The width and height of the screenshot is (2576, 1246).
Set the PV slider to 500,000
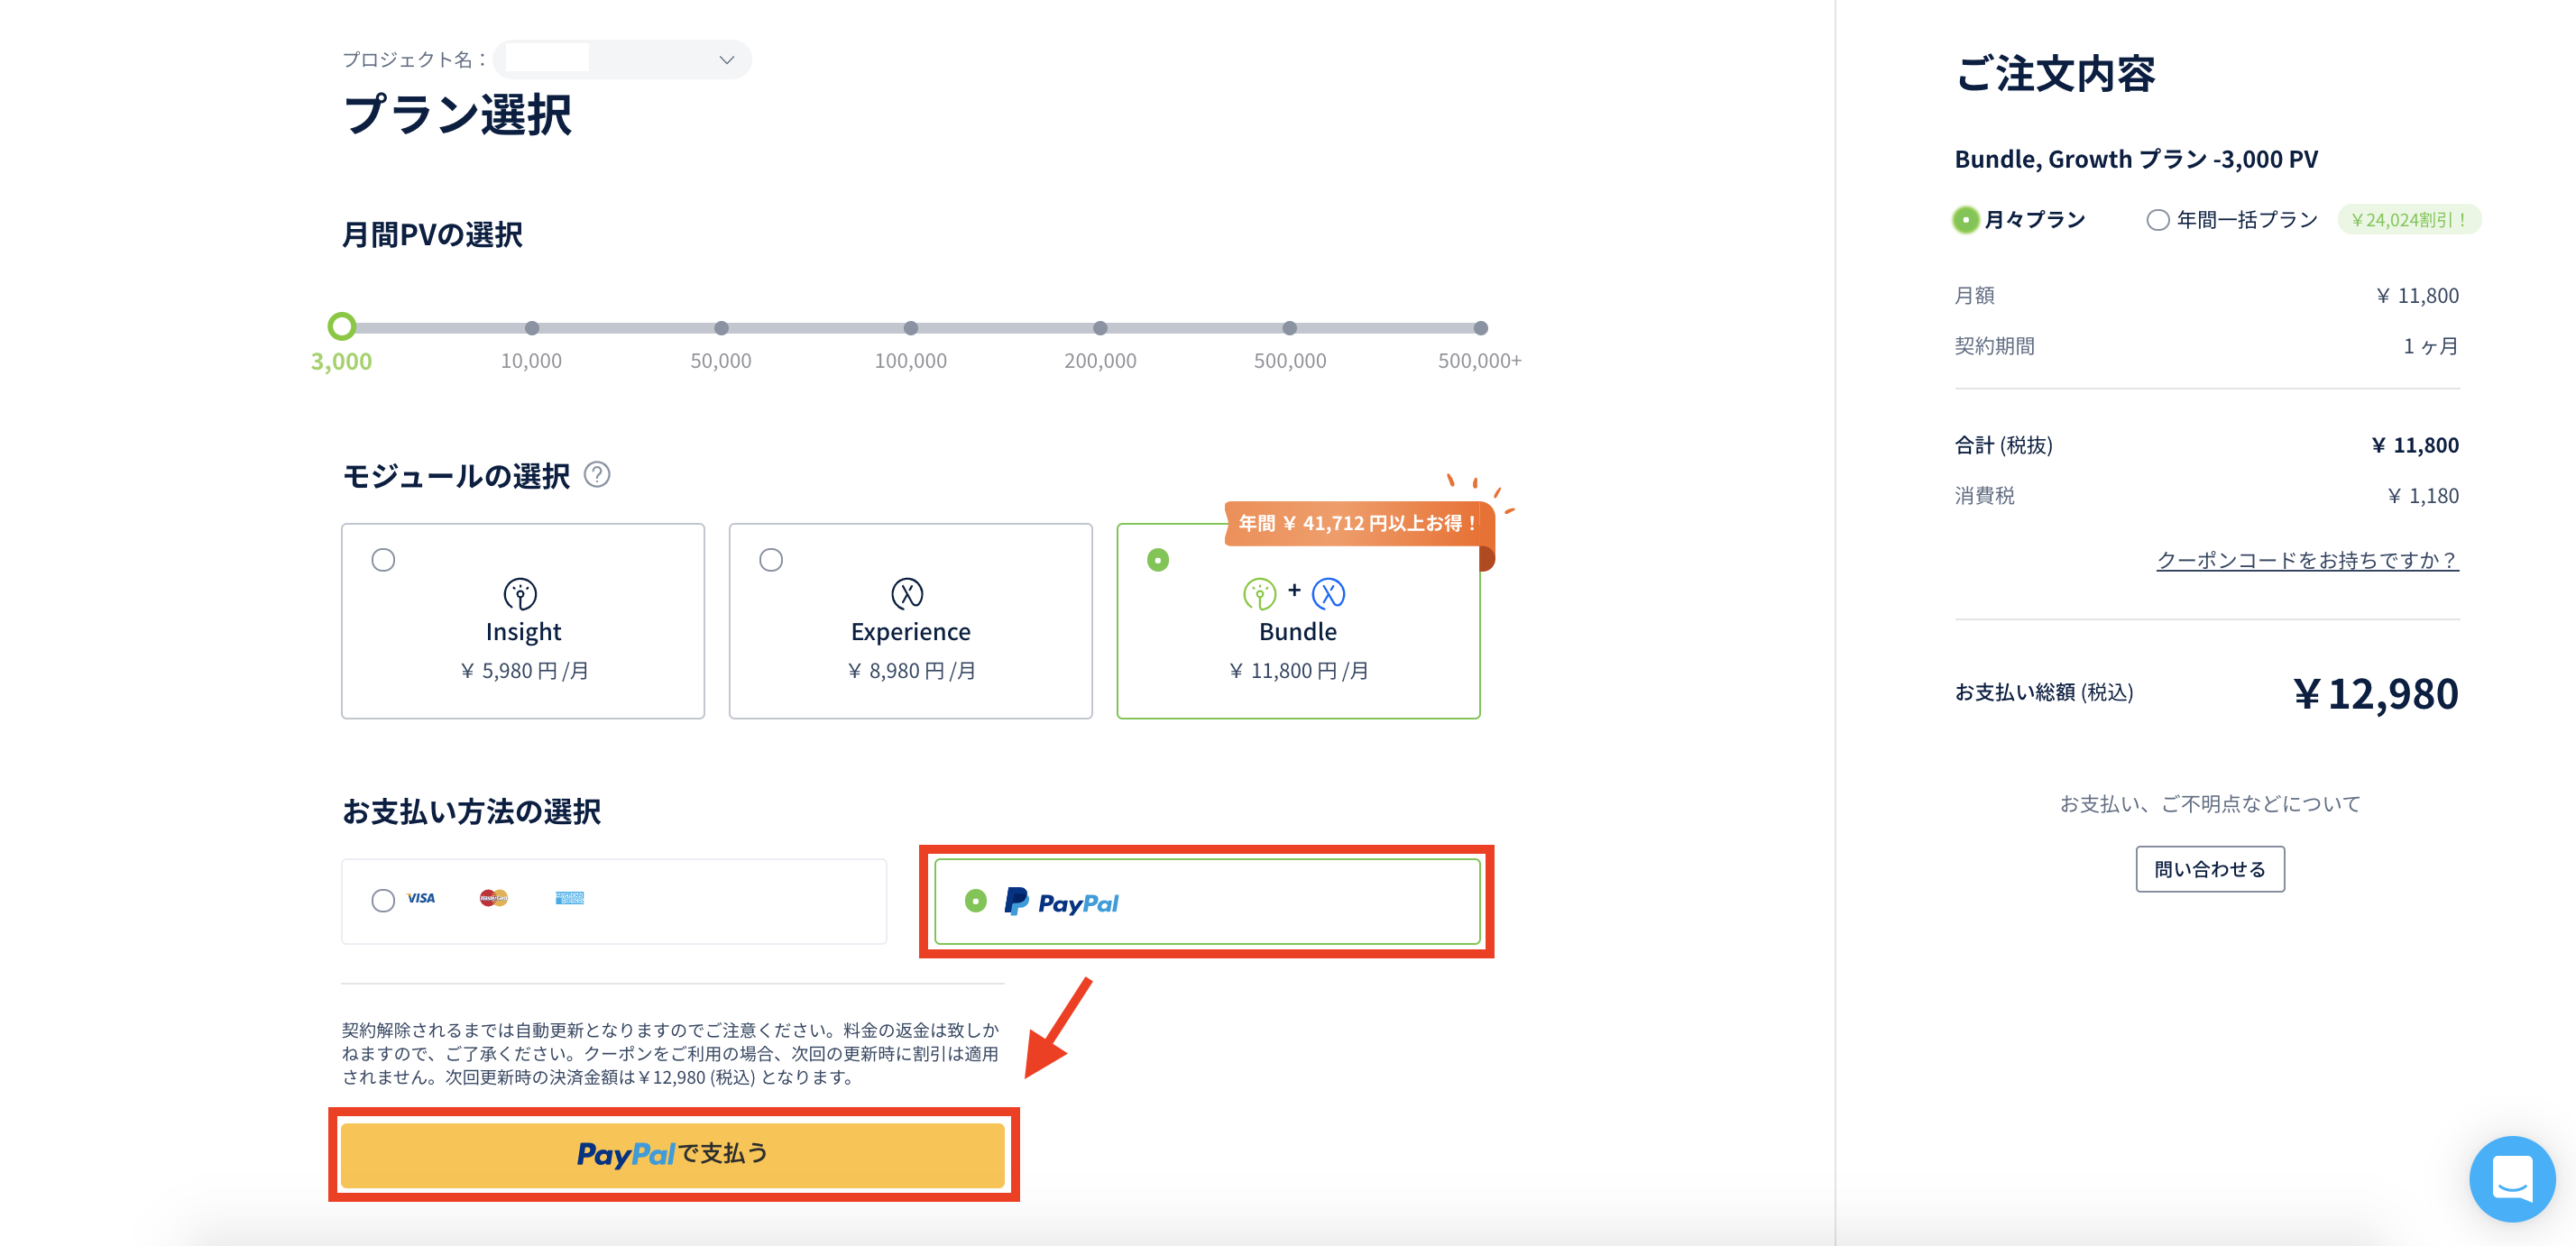1290,328
